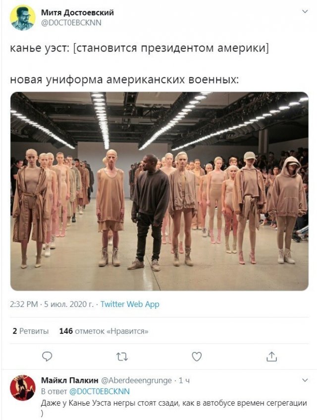The image size is (317, 420).
Task: Click the reply speech bubble icon
Action: click(47, 357)
